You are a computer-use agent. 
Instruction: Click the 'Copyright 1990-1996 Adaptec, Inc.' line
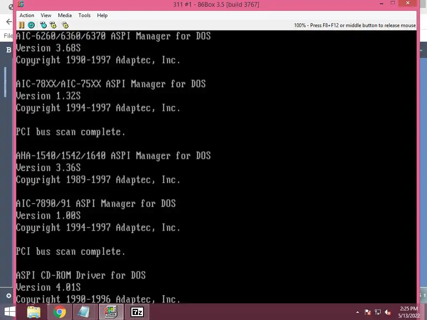(98, 299)
